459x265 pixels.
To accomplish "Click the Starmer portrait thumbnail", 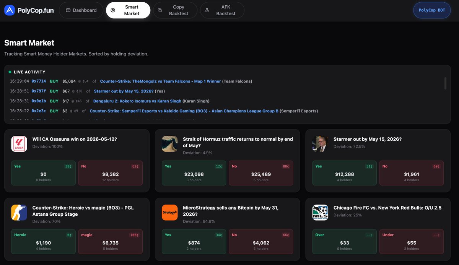I will click(320, 144).
